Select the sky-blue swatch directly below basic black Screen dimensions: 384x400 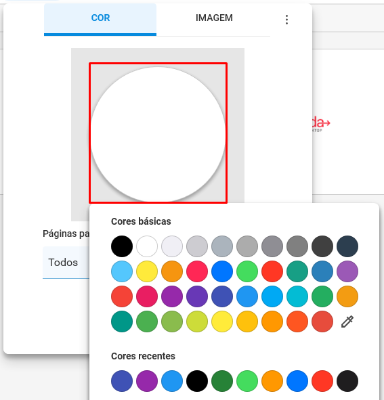coord(122,271)
